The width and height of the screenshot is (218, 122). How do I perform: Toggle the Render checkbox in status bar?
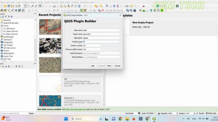click(197, 113)
